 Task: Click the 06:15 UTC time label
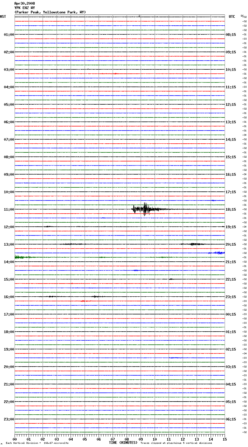[231, 419]
